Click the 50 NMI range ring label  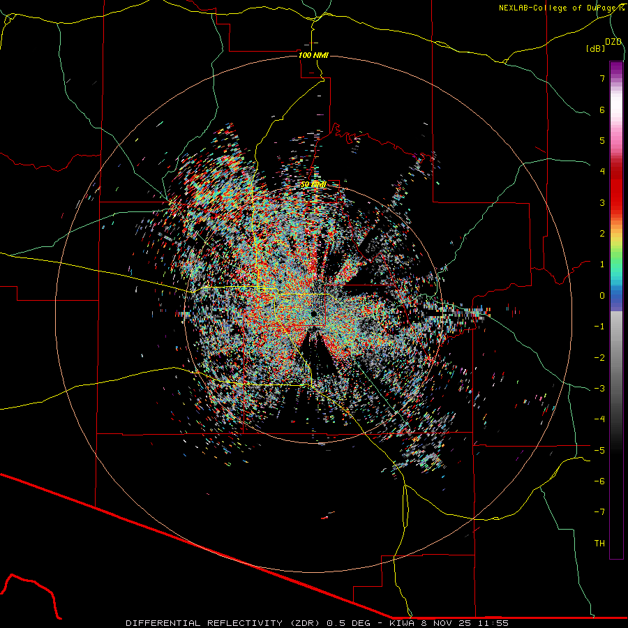click(x=313, y=184)
